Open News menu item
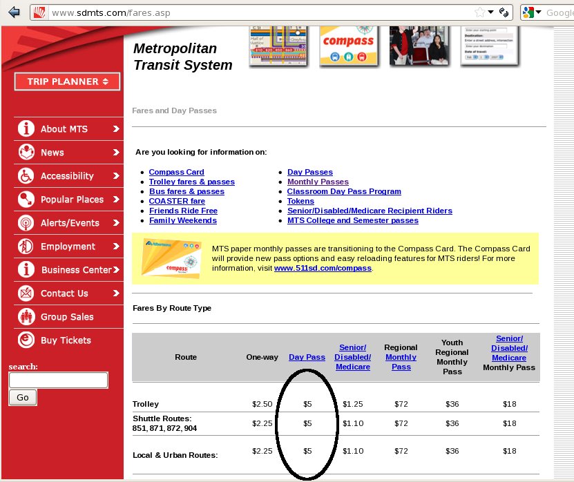Image resolution: width=574 pixels, height=482 pixels. tap(52, 152)
